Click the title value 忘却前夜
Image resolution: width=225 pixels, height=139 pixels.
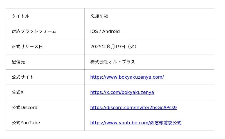[99, 16]
